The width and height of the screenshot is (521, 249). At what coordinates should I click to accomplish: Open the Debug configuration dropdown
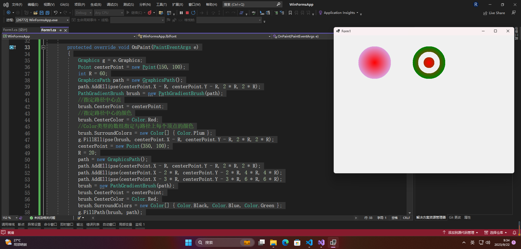(84, 13)
